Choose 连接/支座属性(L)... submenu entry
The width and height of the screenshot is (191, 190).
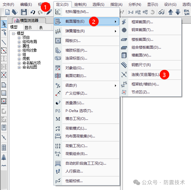tap(151, 75)
